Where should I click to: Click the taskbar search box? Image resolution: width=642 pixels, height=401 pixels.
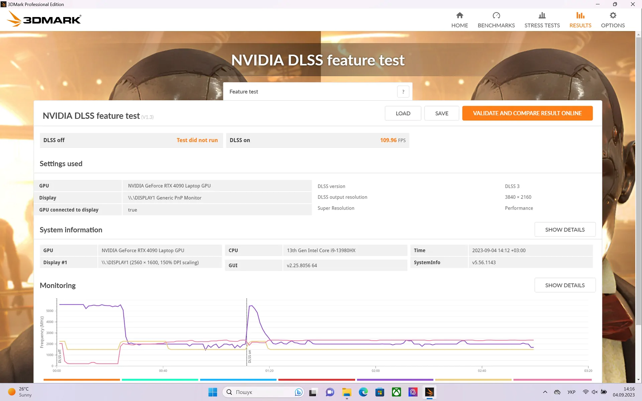(x=263, y=392)
